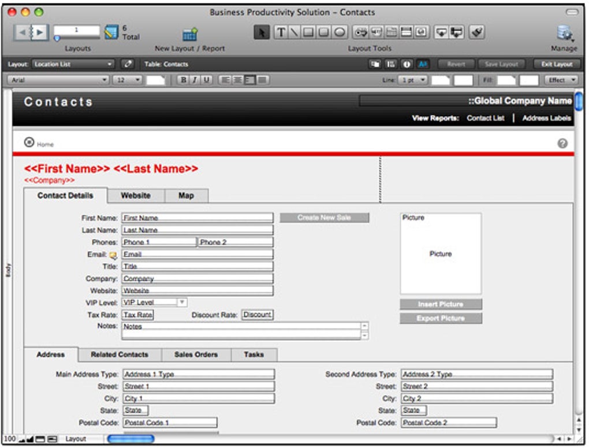Screen dimensions: 589x448
Task: Open the Tasks tab
Action: coord(254,354)
